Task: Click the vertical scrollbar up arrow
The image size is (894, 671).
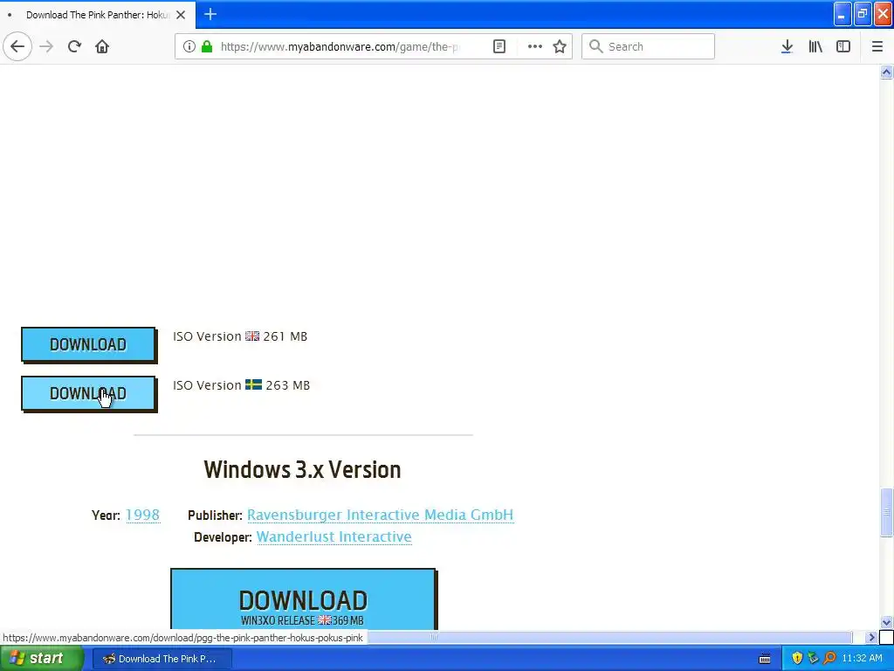Action: [886, 72]
